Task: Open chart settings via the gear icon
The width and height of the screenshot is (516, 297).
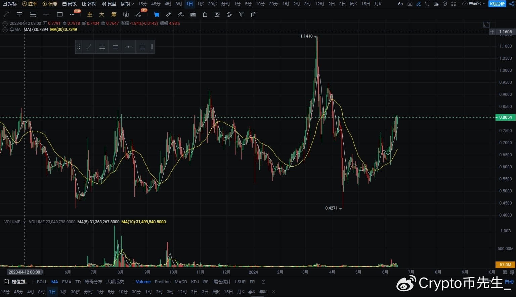Action: (445, 4)
